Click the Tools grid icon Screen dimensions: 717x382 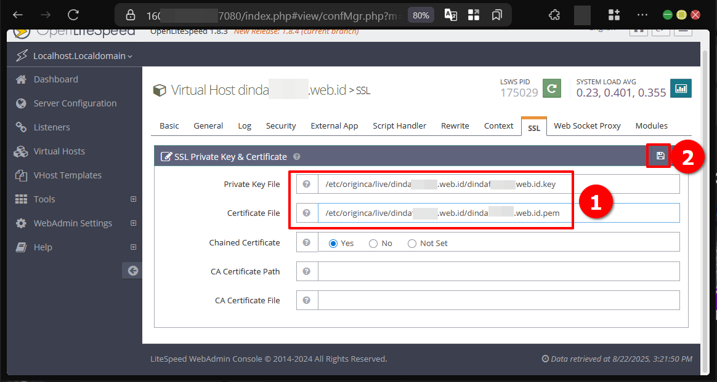tap(21, 199)
